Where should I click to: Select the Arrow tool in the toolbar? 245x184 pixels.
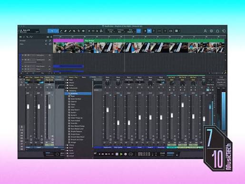52,31
